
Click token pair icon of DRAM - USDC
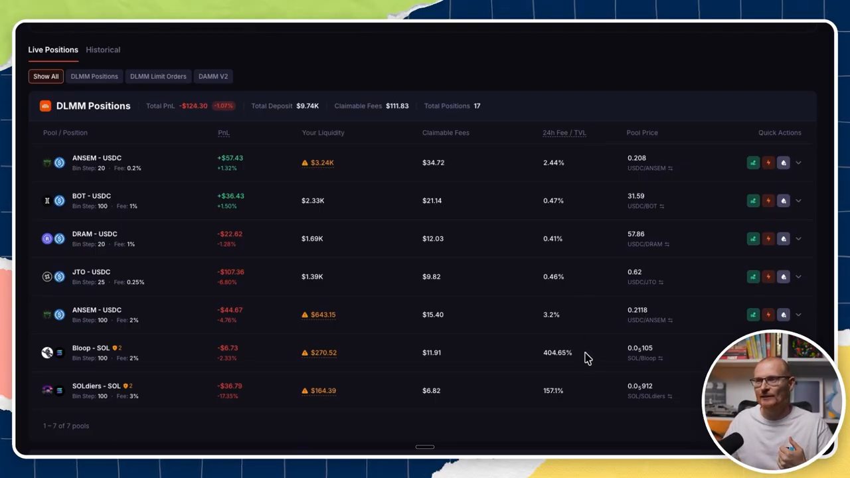(53, 238)
